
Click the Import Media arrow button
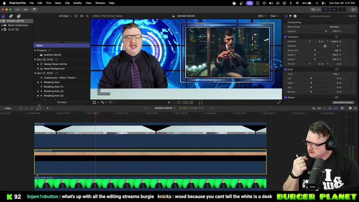[x=17, y=9]
